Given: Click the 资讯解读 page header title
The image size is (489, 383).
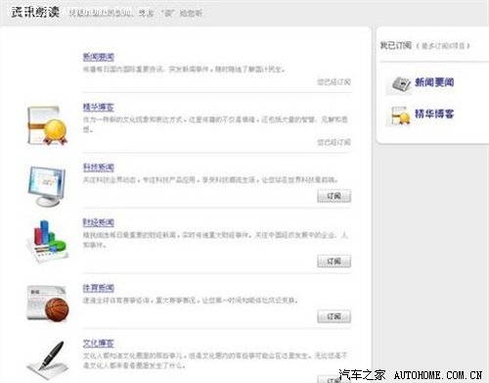Looking at the screenshot, I should (x=35, y=13).
